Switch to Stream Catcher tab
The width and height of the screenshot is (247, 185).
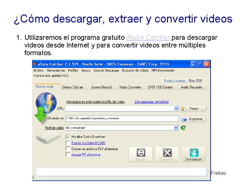74,87
